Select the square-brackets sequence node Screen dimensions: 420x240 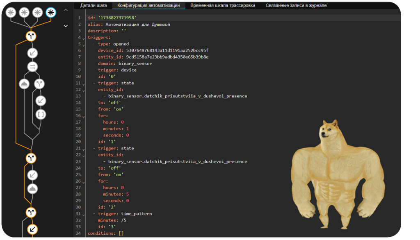41,115
